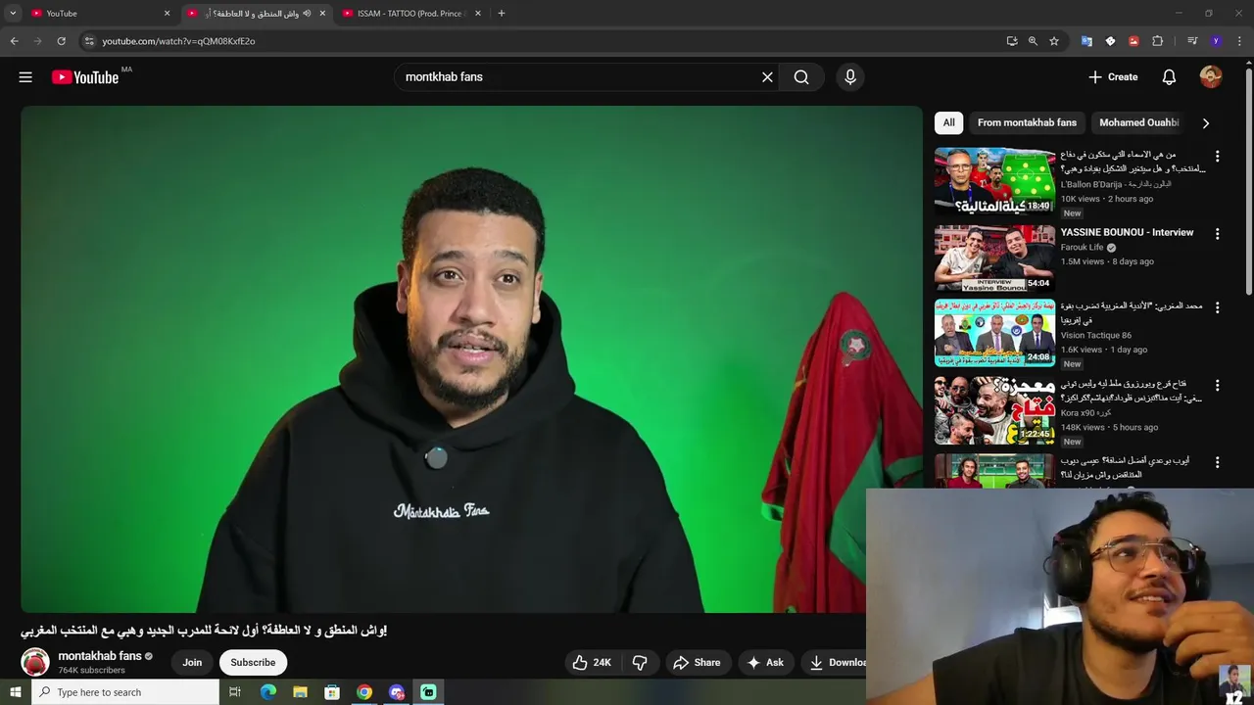The image size is (1254, 705).
Task: Open the 24:08 Vision Tactique thumbnail
Action: coord(994,333)
